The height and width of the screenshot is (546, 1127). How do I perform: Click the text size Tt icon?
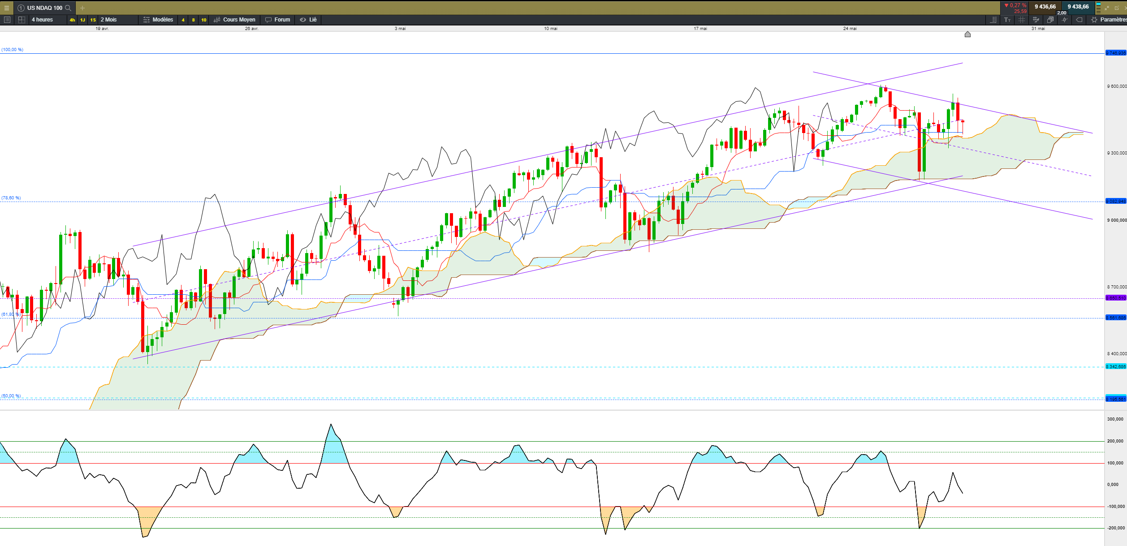[1007, 20]
